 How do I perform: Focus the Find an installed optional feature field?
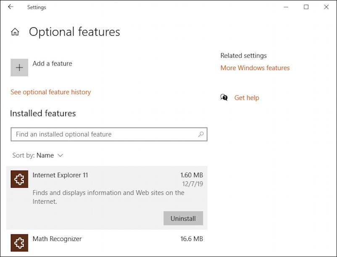point(109,134)
